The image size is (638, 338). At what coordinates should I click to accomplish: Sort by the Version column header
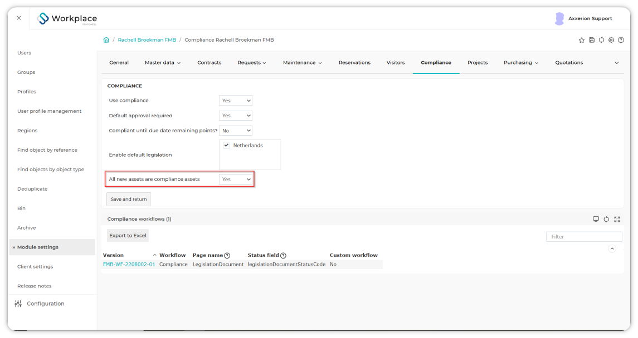tap(113, 255)
